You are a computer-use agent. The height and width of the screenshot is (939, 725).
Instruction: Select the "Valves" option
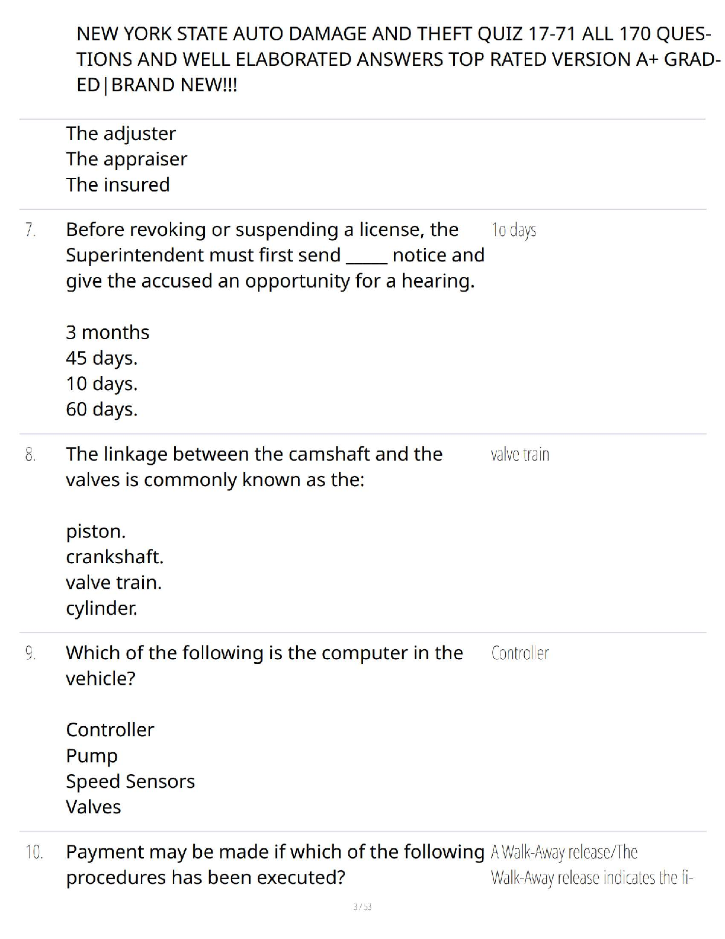tap(94, 807)
